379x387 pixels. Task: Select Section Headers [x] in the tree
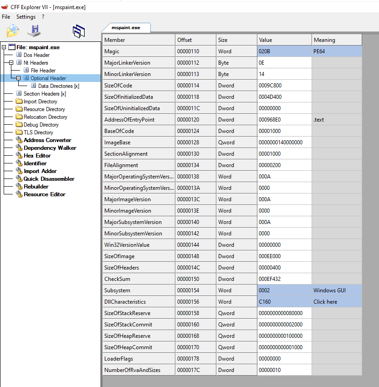coord(45,93)
